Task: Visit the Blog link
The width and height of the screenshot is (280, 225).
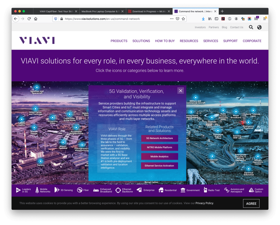Action: click(224, 27)
